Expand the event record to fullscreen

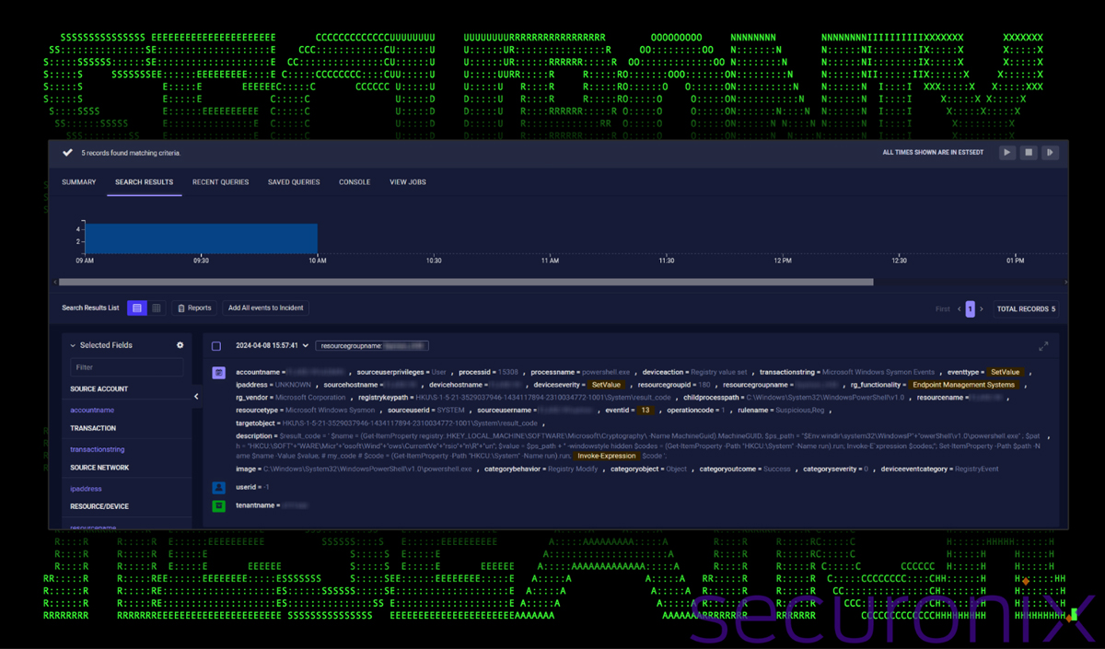coord(1043,346)
